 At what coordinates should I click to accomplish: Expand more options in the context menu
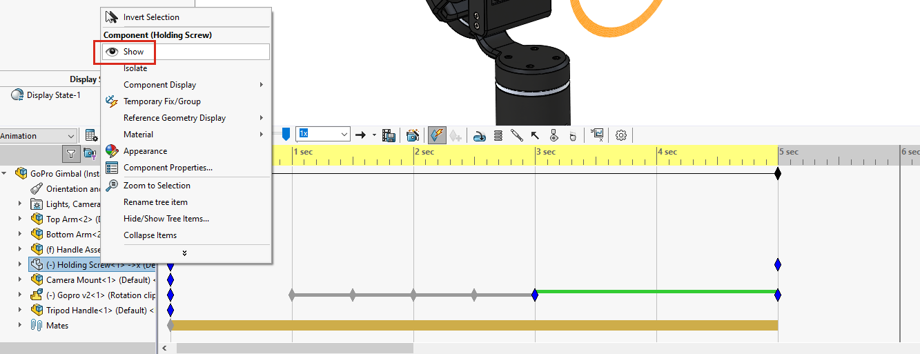click(x=184, y=253)
